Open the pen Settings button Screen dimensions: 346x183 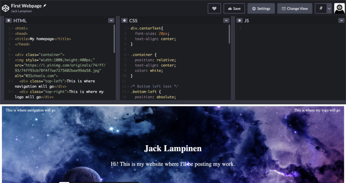(x=261, y=8)
